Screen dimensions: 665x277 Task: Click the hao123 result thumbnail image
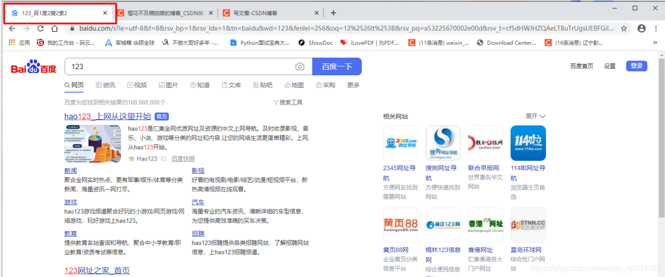pyautogui.click(x=93, y=144)
